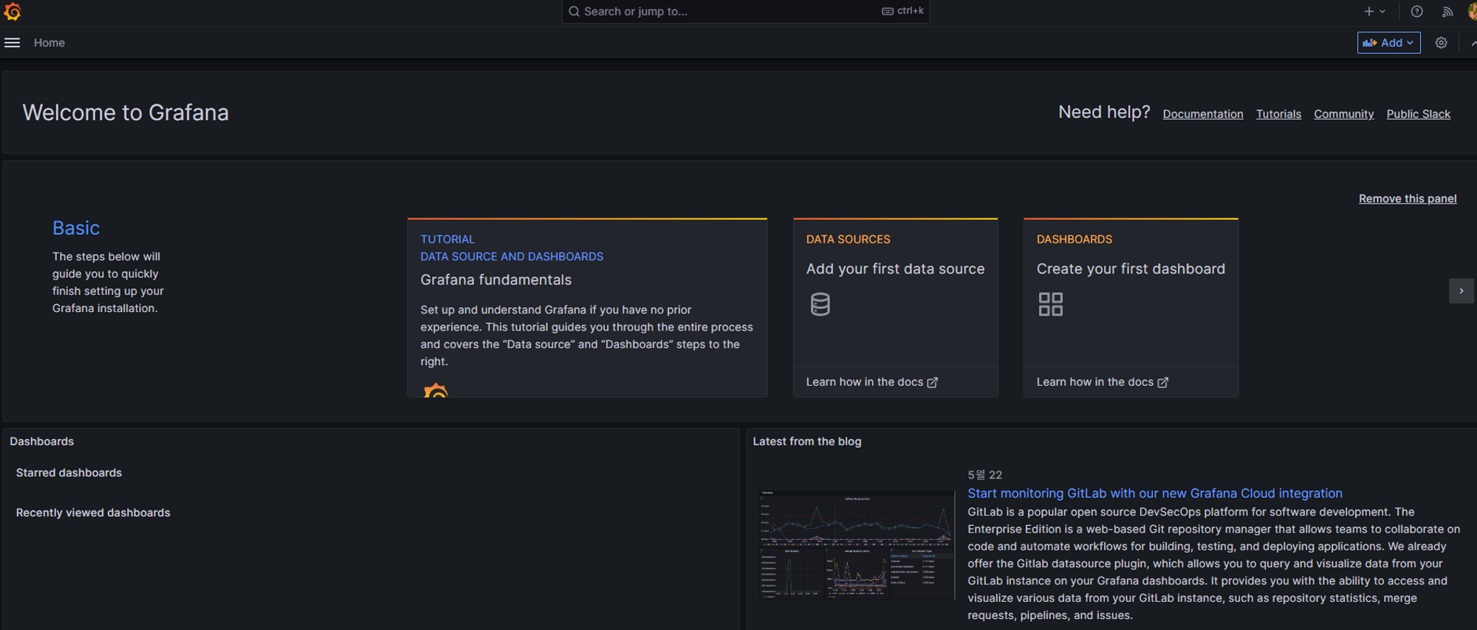Open the news RSS feed icon
This screenshot has width=1477, height=630.
[1447, 11]
